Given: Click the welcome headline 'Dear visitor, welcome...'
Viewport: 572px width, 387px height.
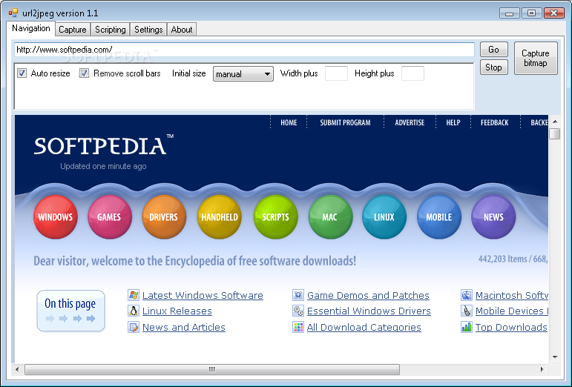Looking at the screenshot, I should (x=195, y=261).
